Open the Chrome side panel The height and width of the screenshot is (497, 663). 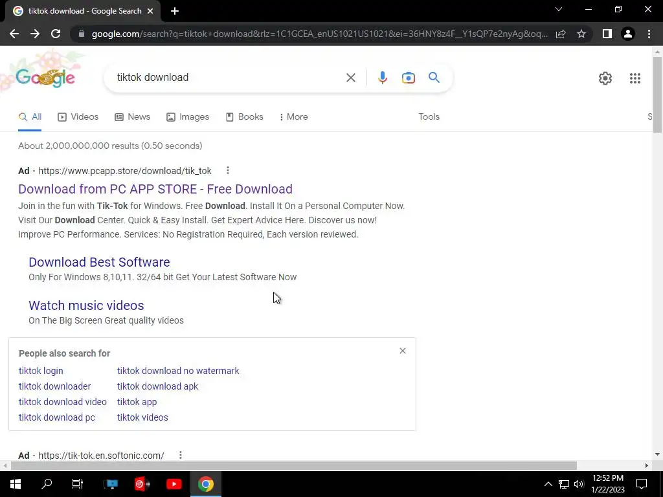click(x=607, y=34)
